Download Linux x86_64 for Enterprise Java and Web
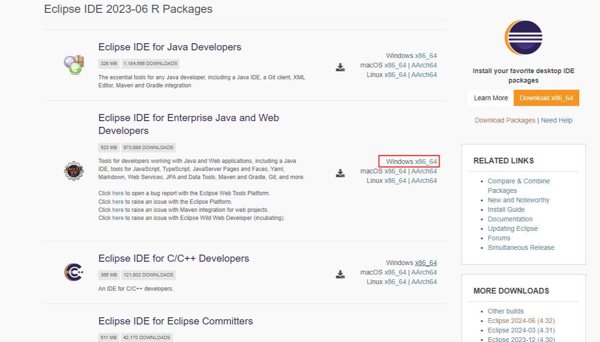This screenshot has height=342, width=600. point(396,180)
